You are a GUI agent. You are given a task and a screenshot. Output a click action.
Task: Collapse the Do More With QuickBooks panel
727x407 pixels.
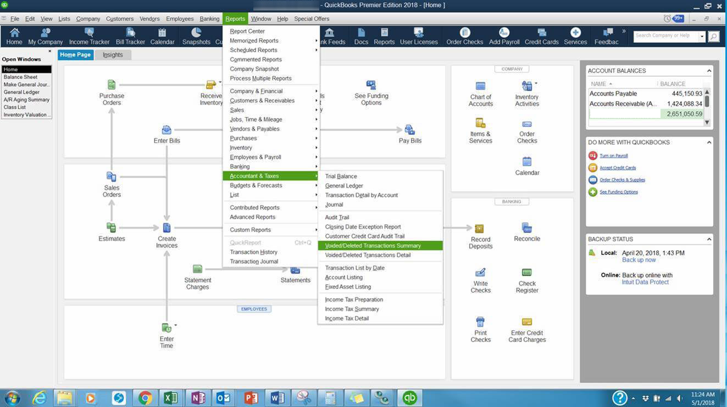(709, 142)
